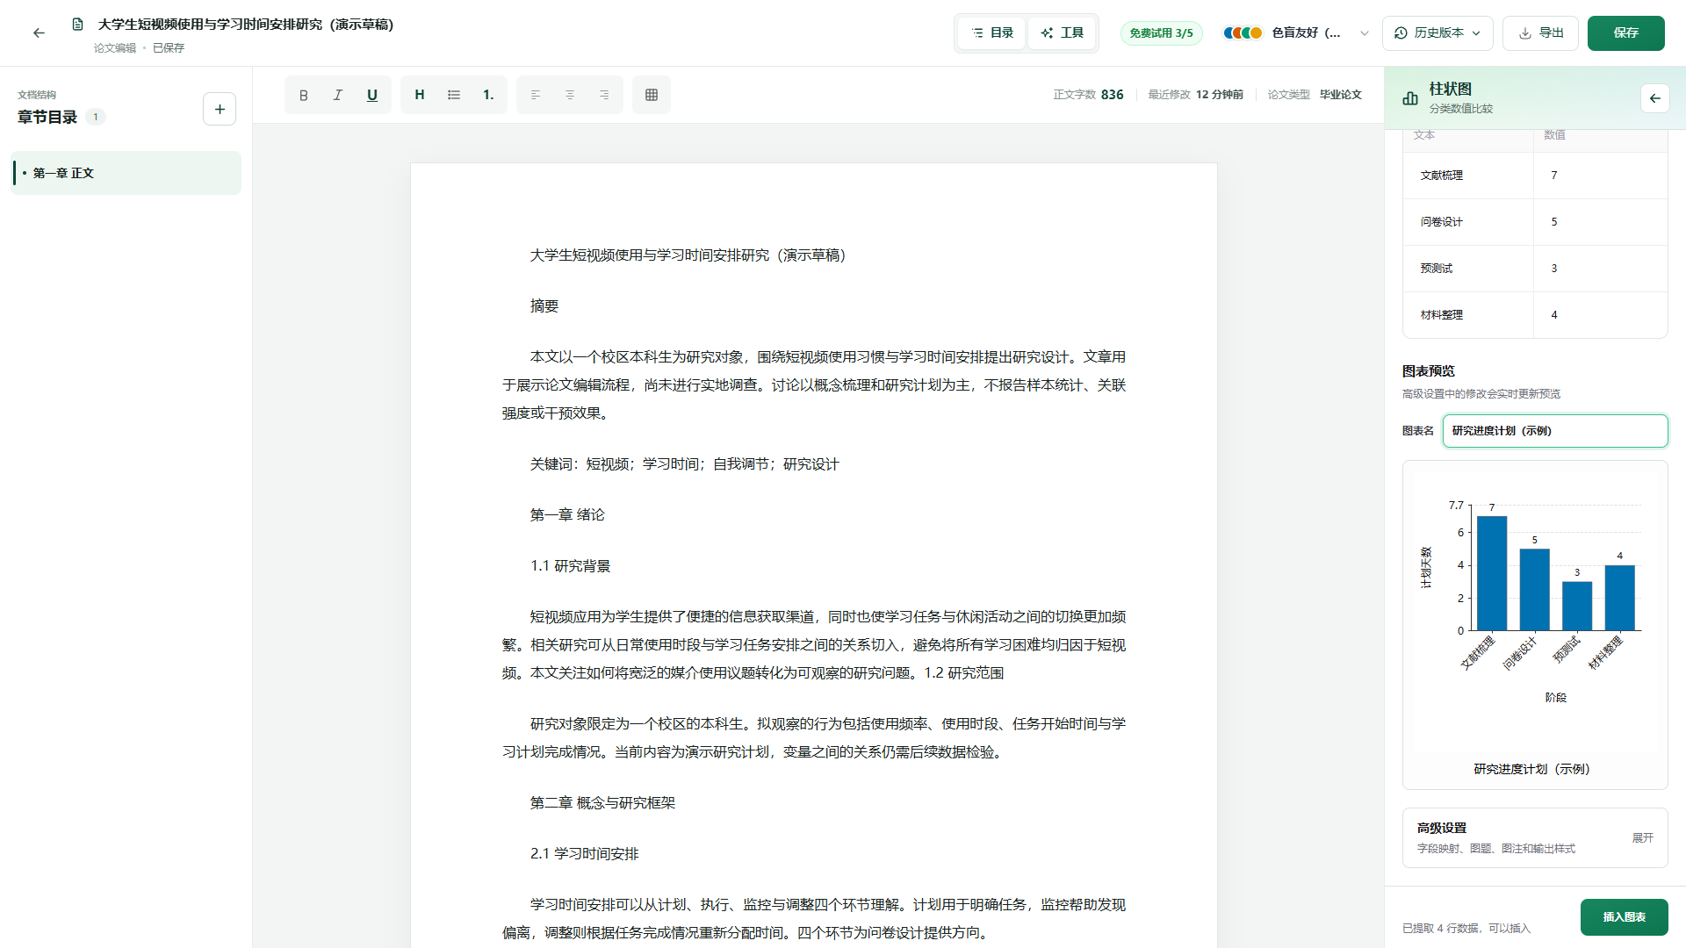Insert a bulleted list
The width and height of the screenshot is (1686, 948).
click(454, 95)
